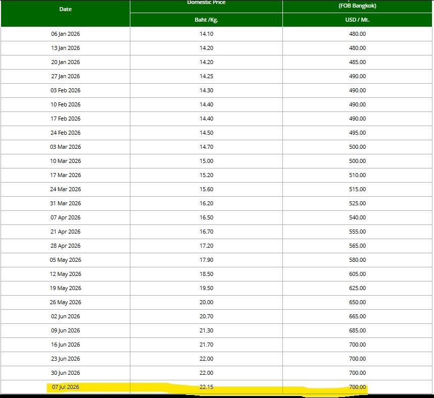Click the Date column header
The height and width of the screenshot is (398, 434).
65,10
